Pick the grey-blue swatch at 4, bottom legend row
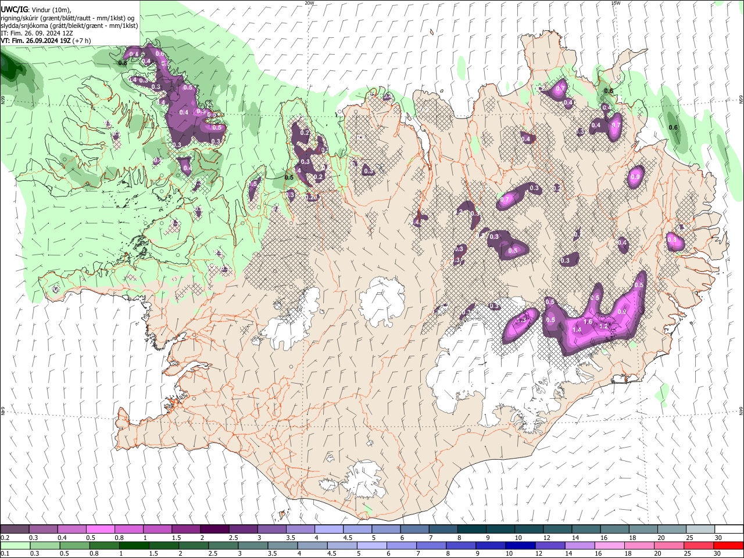 [312, 545]
